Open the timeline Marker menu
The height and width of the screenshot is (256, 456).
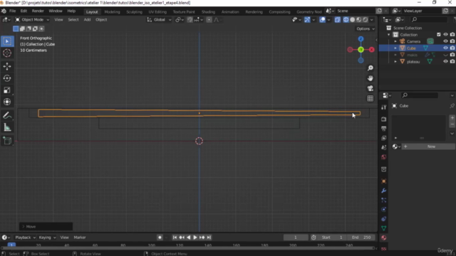pyautogui.click(x=80, y=238)
